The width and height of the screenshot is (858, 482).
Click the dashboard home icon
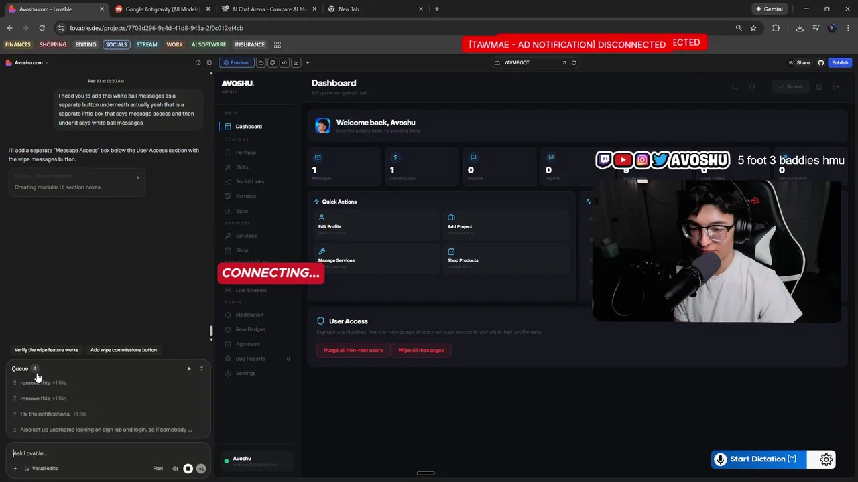(x=819, y=86)
